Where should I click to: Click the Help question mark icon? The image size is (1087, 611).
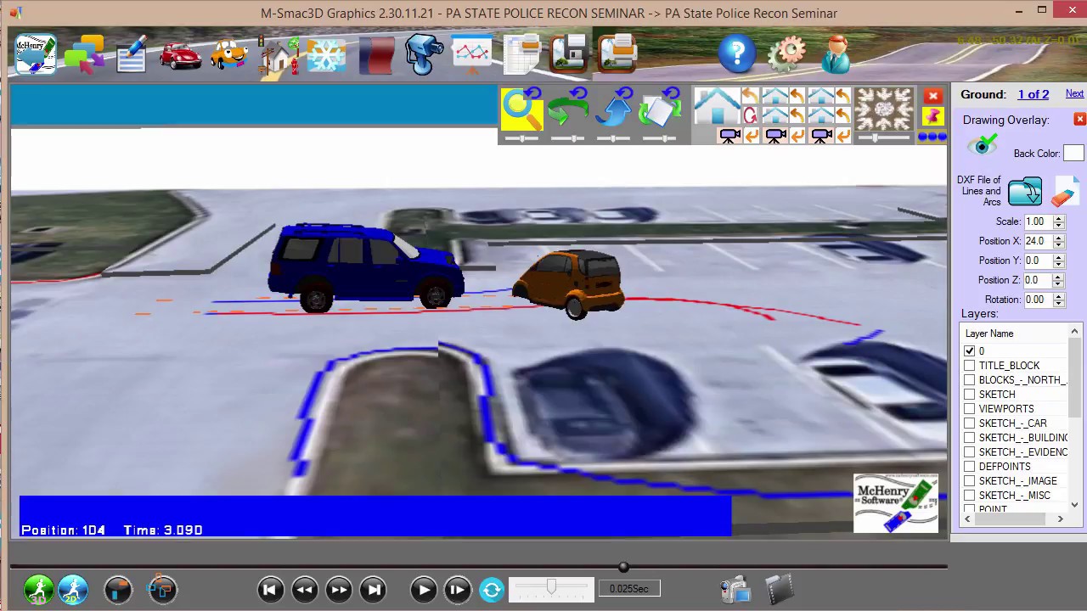(736, 54)
